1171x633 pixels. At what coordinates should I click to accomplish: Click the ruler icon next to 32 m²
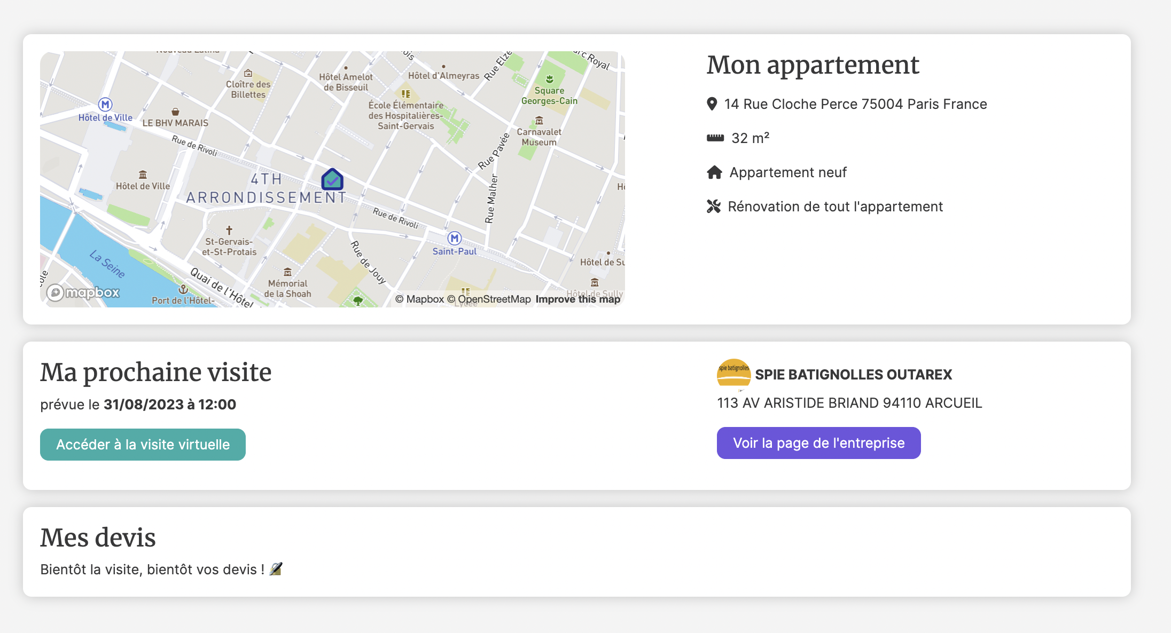[715, 138]
